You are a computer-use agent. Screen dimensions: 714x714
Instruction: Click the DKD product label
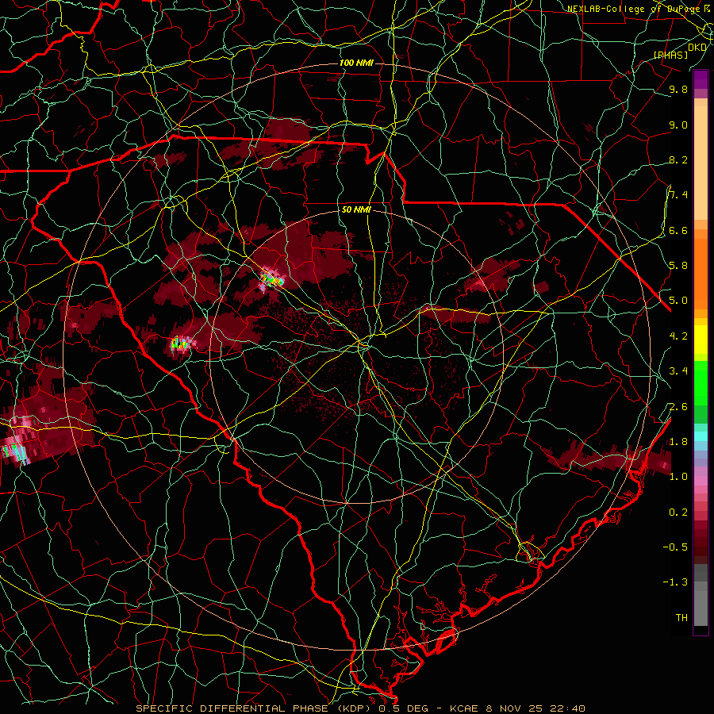pyautogui.click(x=697, y=48)
